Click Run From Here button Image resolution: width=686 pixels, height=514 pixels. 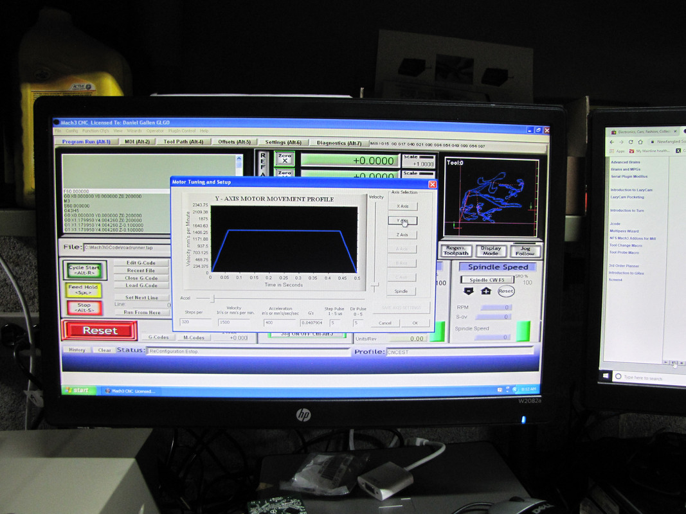(x=141, y=312)
